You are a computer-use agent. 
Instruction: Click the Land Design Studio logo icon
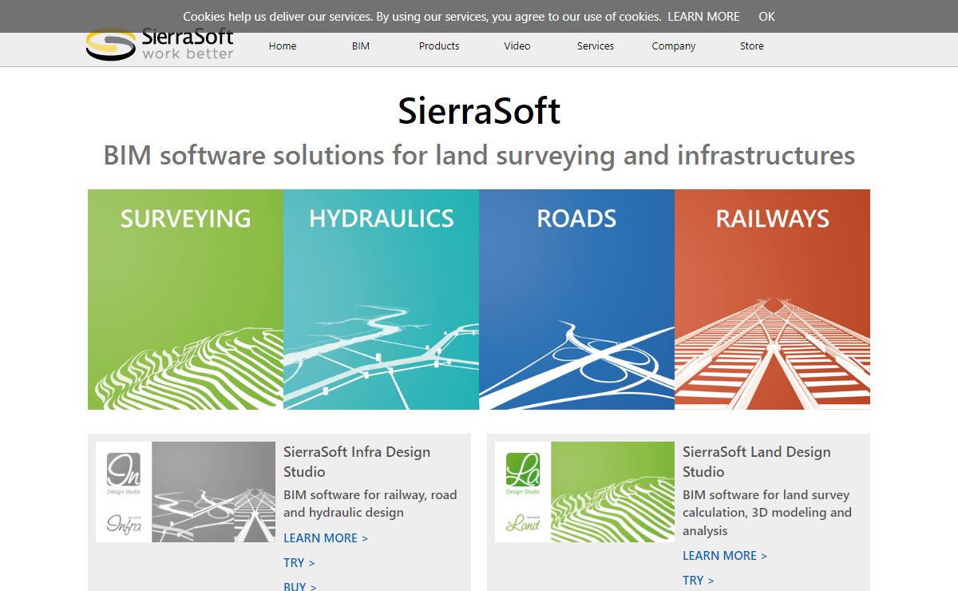click(x=523, y=471)
